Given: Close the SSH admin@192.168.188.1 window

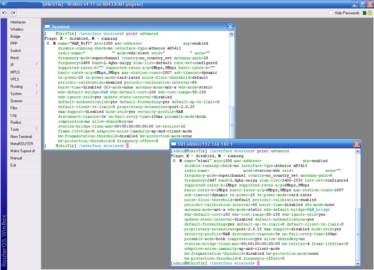Looking at the screenshot, I should [356, 144].
